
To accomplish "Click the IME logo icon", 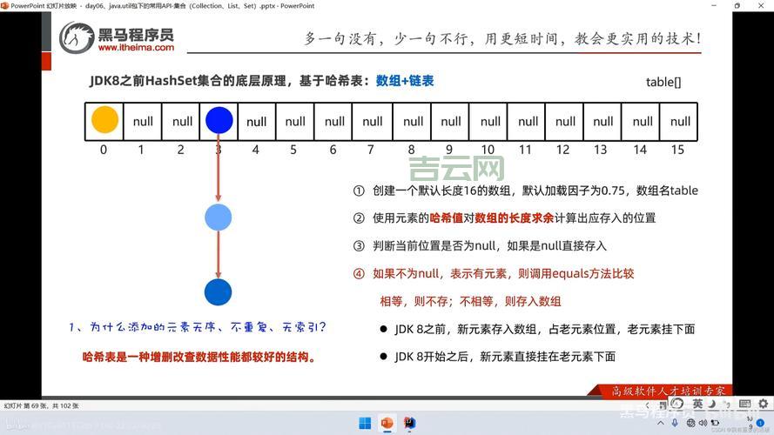I will (x=677, y=404).
